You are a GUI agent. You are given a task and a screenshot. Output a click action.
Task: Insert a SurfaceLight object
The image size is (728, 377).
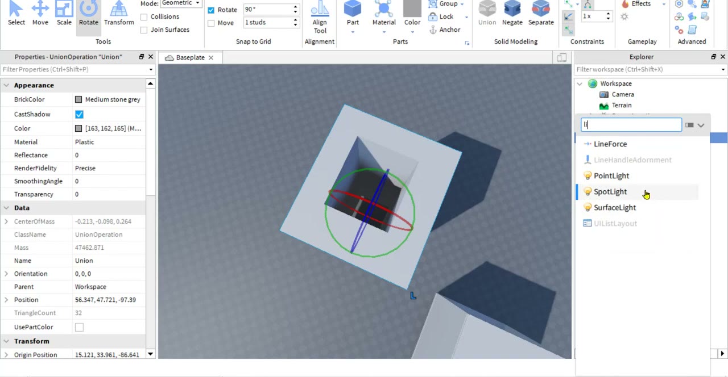pos(615,208)
